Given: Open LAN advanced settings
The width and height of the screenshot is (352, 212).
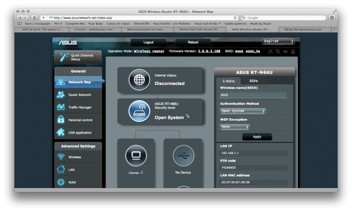Looking at the screenshot, I should 79,170.
